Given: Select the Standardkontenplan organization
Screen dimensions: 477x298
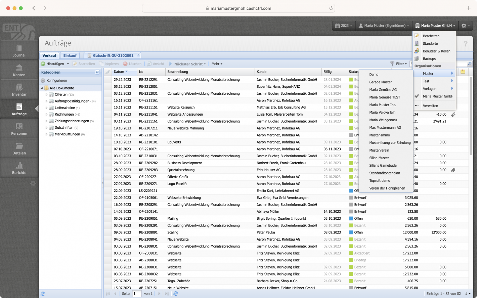Looking at the screenshot, I should [x=384, y=173].
